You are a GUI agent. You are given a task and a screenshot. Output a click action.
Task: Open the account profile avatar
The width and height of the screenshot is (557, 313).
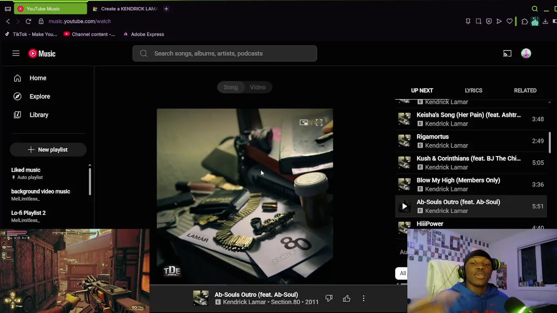[526, 53]
